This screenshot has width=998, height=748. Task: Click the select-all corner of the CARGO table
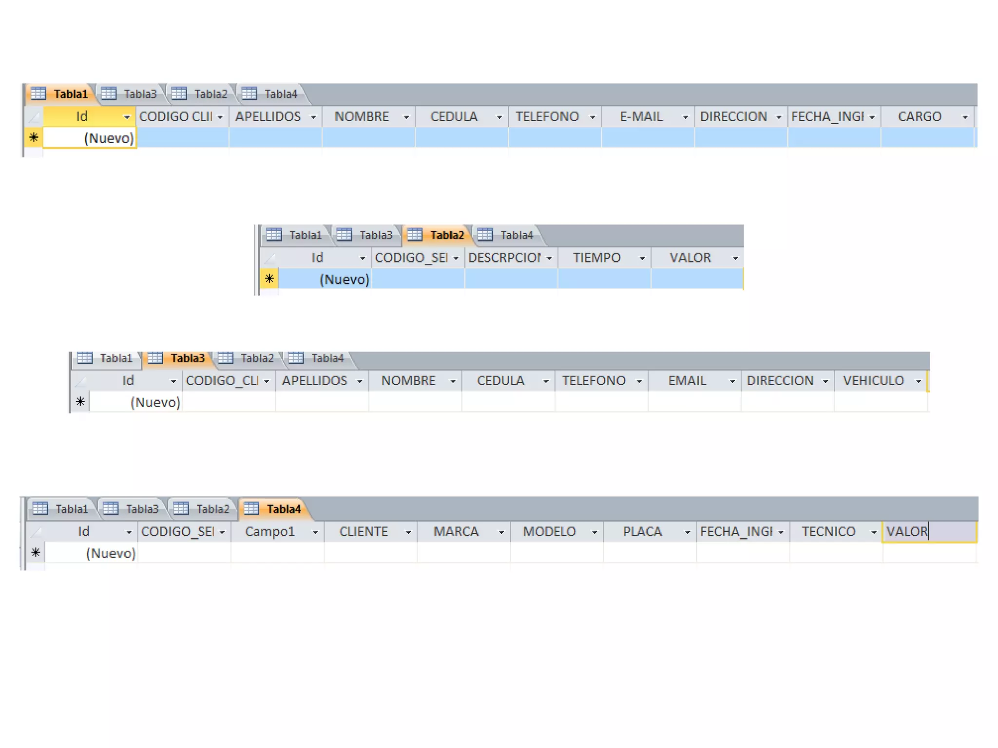(x=34, y=117)
